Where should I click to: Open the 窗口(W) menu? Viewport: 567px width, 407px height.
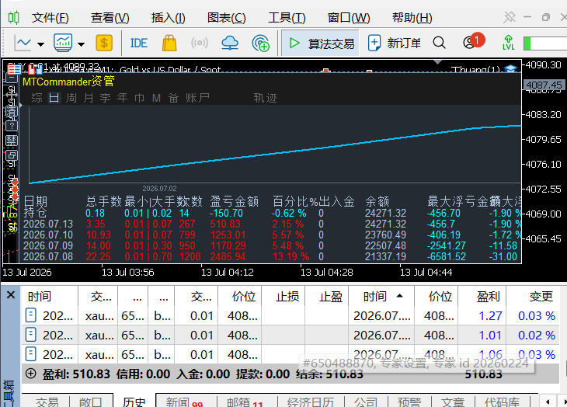(349, 18)
